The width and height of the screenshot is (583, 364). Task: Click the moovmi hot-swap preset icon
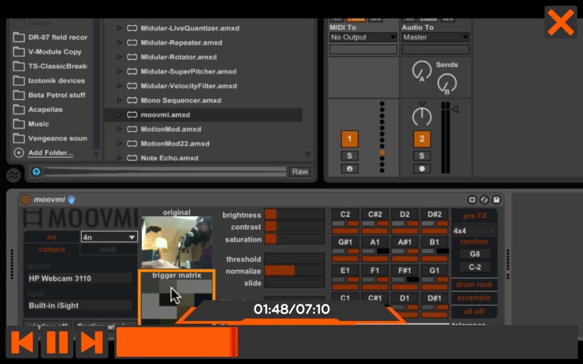point(484,199)
